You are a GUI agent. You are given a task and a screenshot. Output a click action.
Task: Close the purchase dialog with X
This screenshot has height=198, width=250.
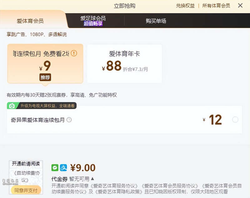click(240, 6)
